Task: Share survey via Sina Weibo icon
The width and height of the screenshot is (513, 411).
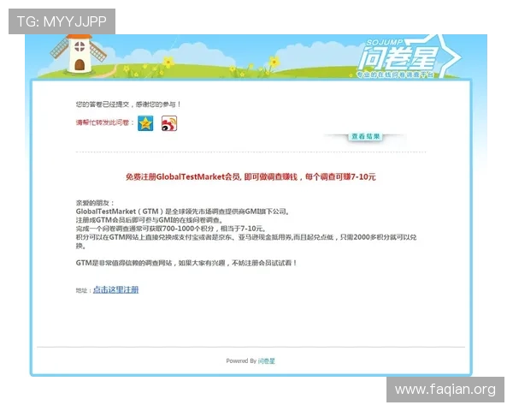Action: click(169, 123)
